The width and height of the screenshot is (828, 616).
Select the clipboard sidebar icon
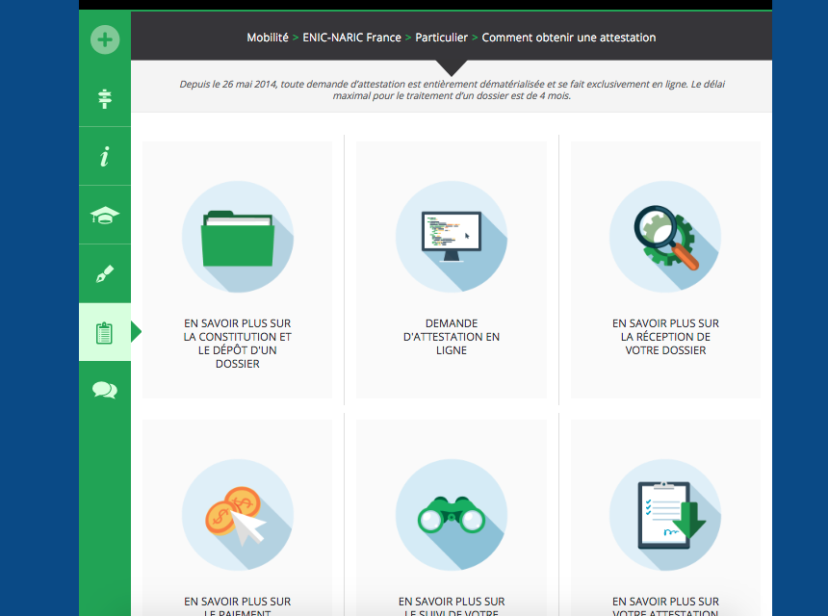[105, 333]
